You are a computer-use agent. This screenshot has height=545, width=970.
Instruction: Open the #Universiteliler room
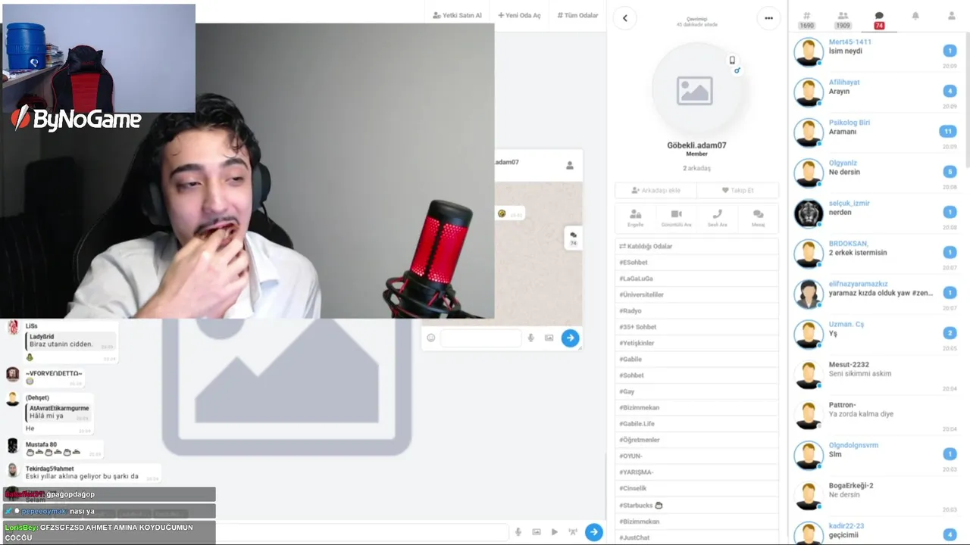696,294
